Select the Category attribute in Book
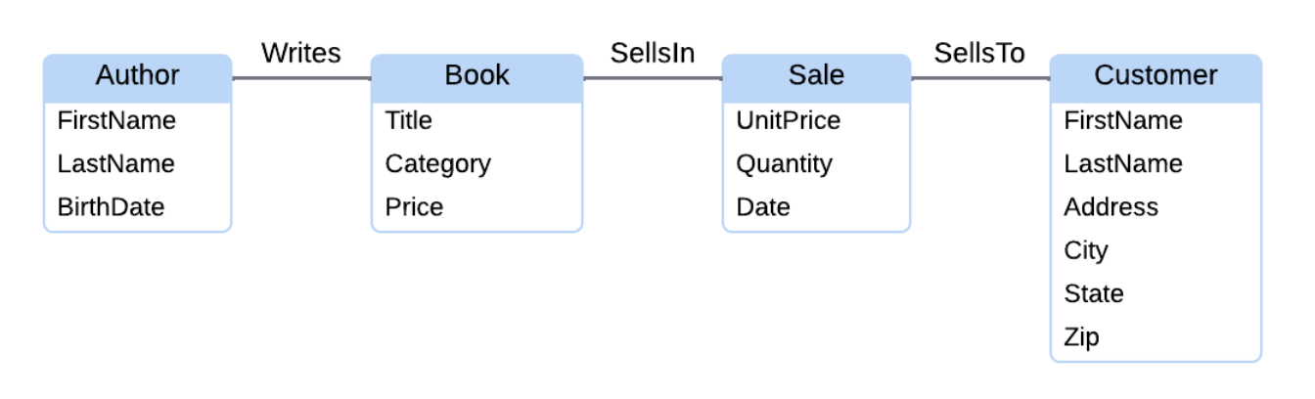The width and height of the screenshot is (1315, 399). pos(437,164)
